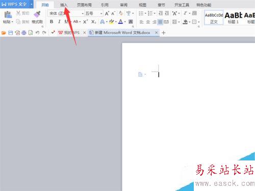Viewport: 255px width, 191px height.
Task: Open borders dropdown arrow
Action: tap(198, 22)
